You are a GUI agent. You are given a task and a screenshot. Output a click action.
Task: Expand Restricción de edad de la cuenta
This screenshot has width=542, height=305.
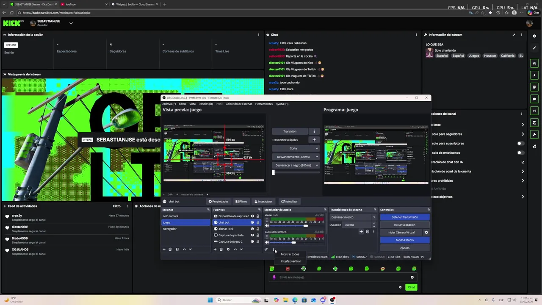click(523, 171)
